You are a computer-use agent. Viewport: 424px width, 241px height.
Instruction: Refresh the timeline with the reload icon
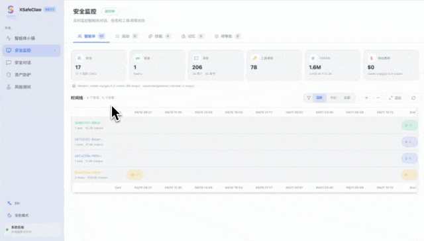click(x=413, y=98)
